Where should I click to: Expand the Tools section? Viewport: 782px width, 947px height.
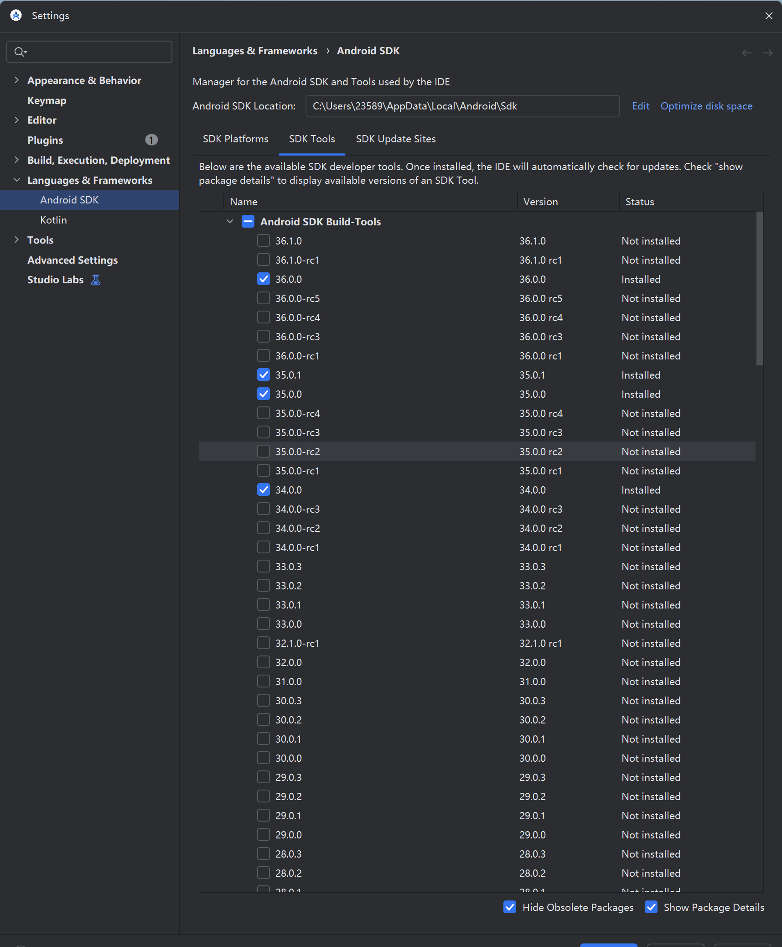point(17,239)
